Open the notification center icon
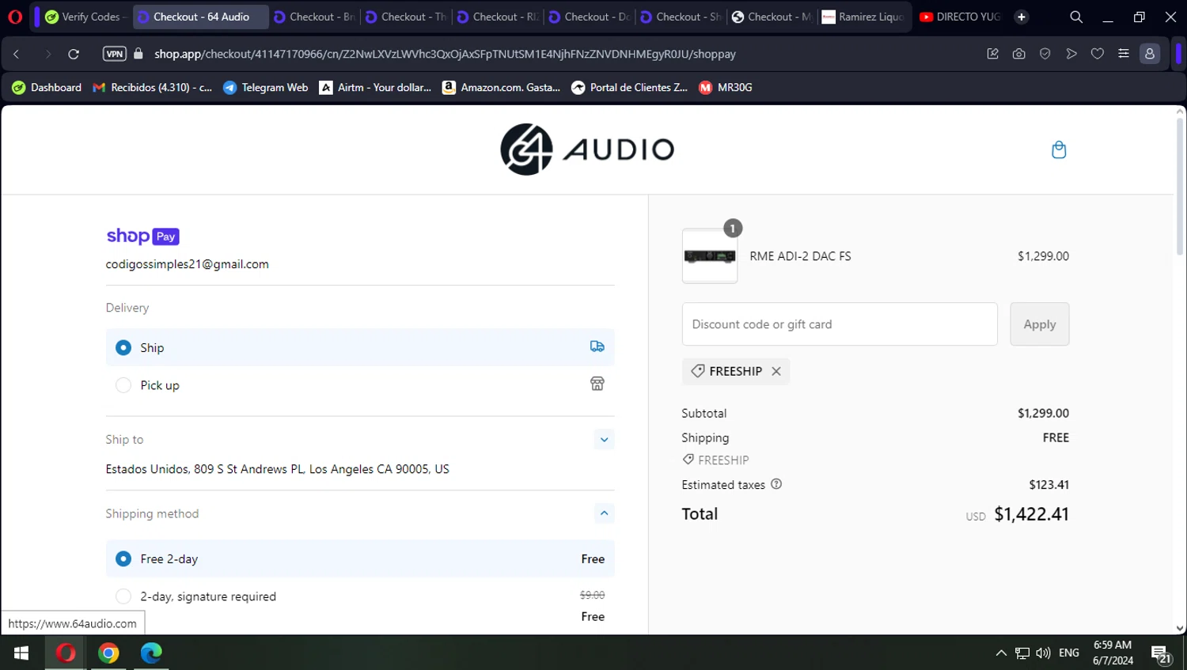This screenshot has height=670, width=1187. (x=1161, y=654)
